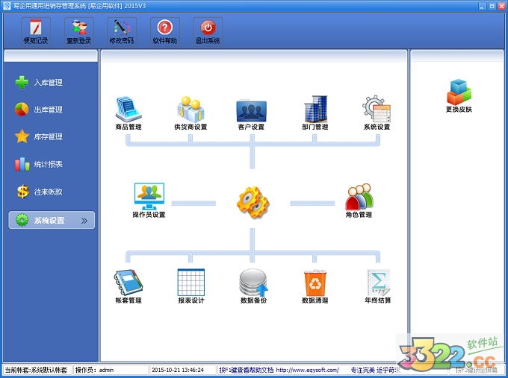Select the 系统设置 sidebar tab
This screenshot has width=508, height=378.
click(52, 220)
